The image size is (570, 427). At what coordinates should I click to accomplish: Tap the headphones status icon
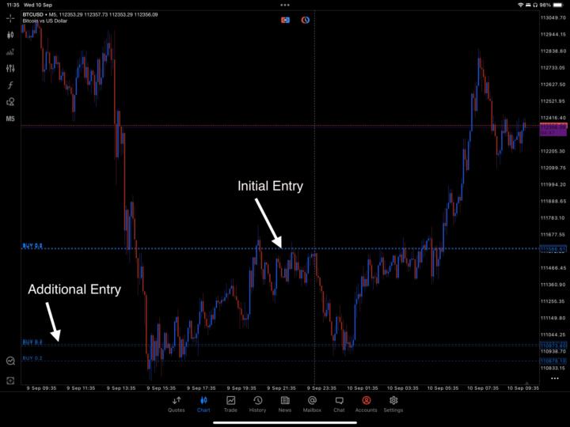(535, 5)
